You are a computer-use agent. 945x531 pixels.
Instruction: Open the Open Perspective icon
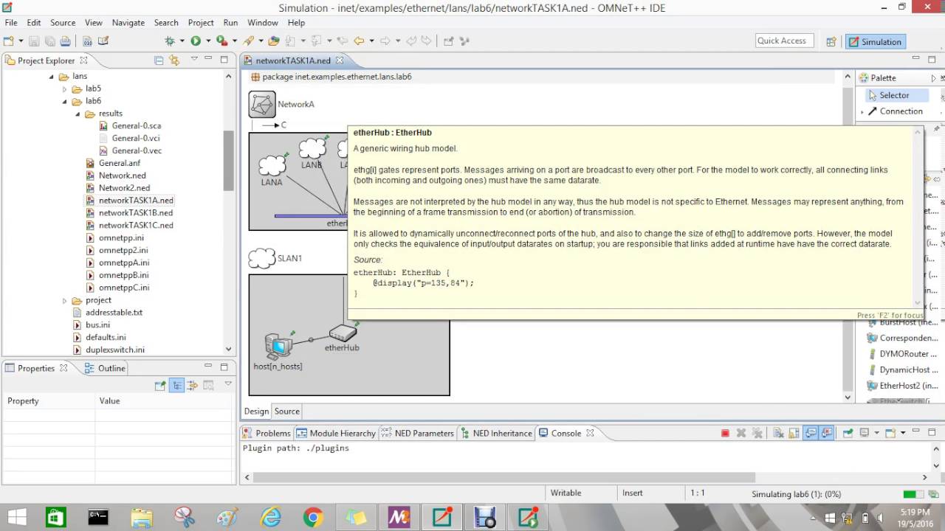pos(831,42)
